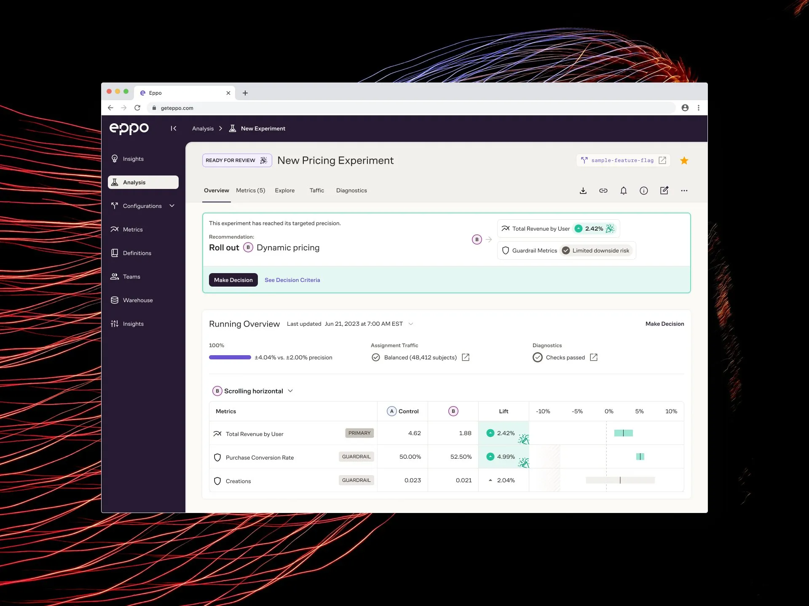Click the precision progress bar
The height and width of the screenshot is (606, 809).
(x=230, y=357)
